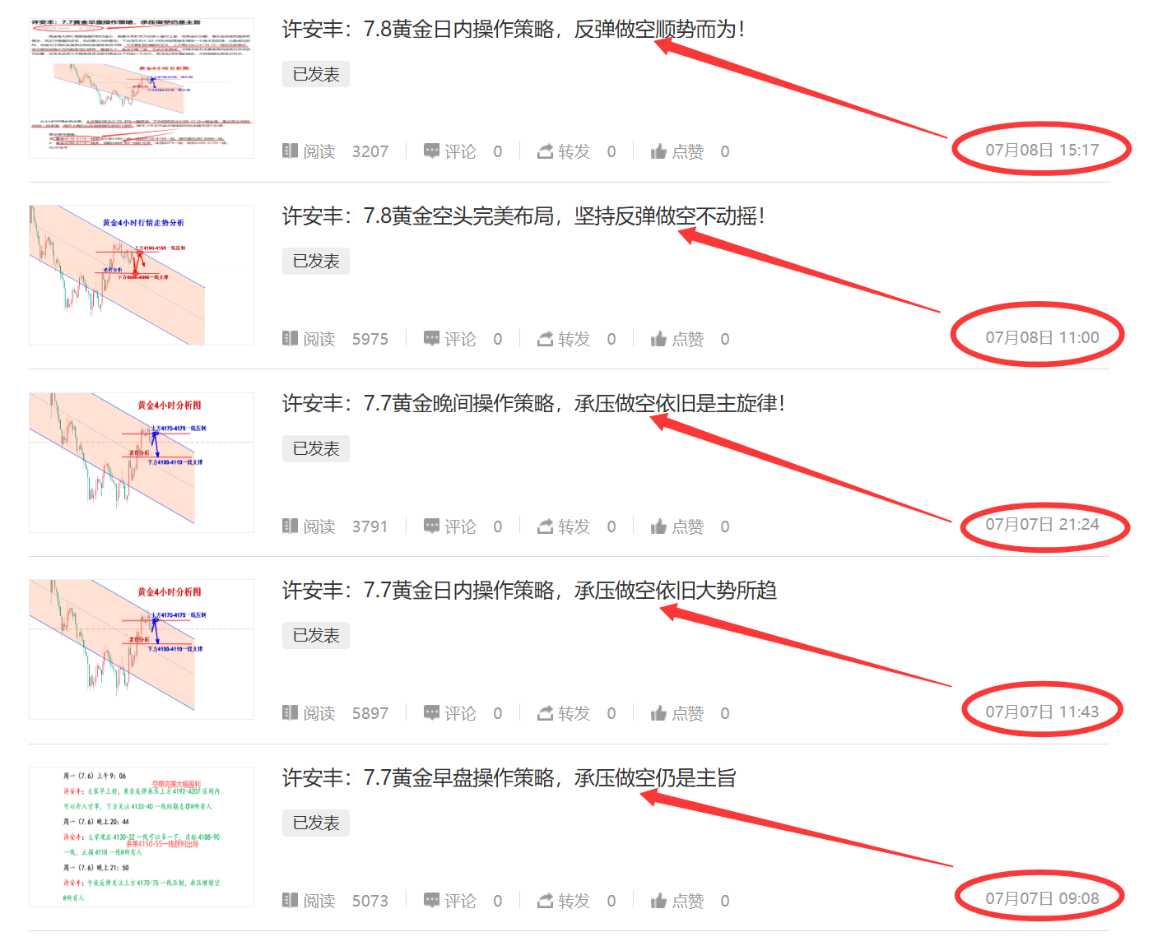The height and width of the screenshot is (946, 1153).
Task: Click comment icon for 7.8黄金空头完美布局 article
Action: 431,338
